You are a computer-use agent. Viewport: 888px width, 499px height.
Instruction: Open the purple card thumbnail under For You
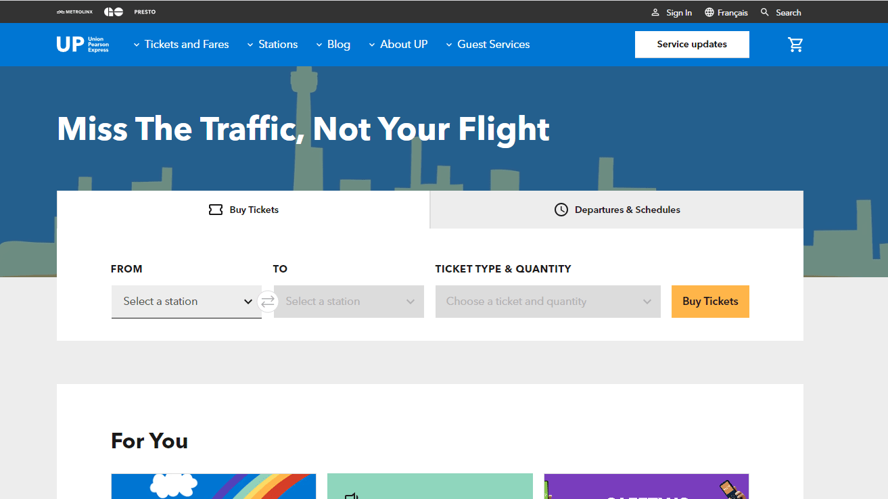click(x=647, y=486)
